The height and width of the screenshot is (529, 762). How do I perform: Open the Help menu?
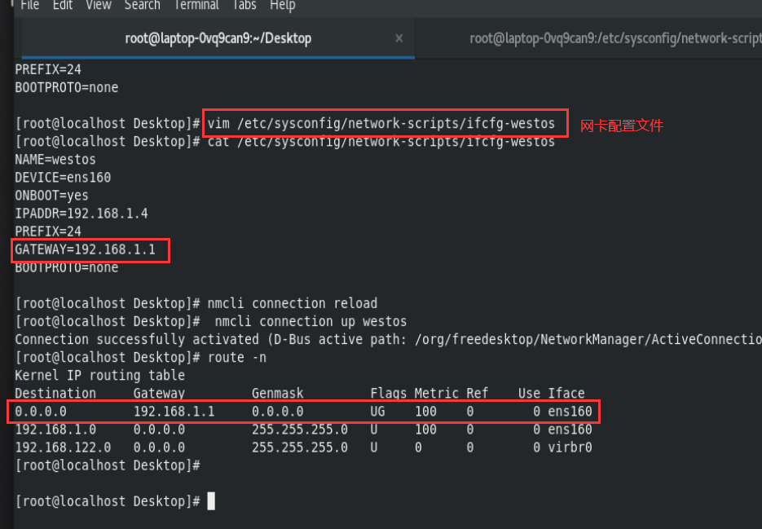[x=283, y=6]
